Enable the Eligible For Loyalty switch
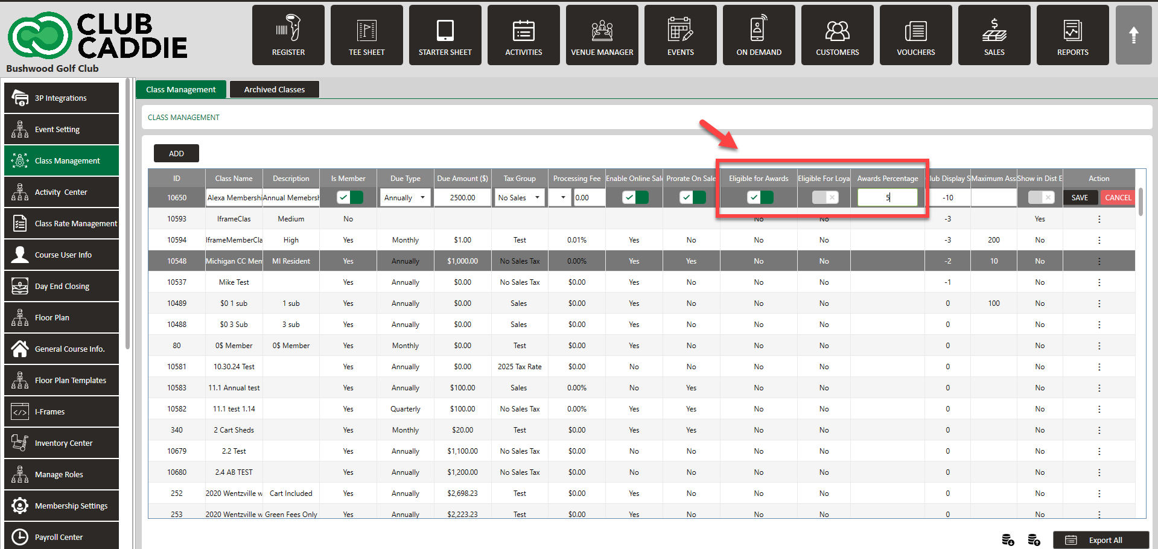Screen dimensions: 1158x549 pyautogui.click(x=824, y=197)
